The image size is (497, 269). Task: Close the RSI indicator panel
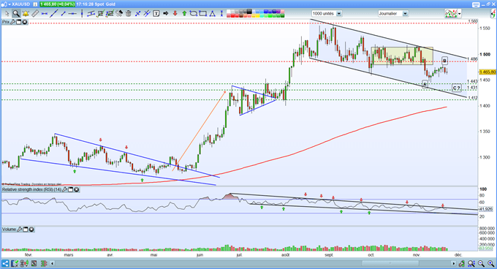point(77,189)
